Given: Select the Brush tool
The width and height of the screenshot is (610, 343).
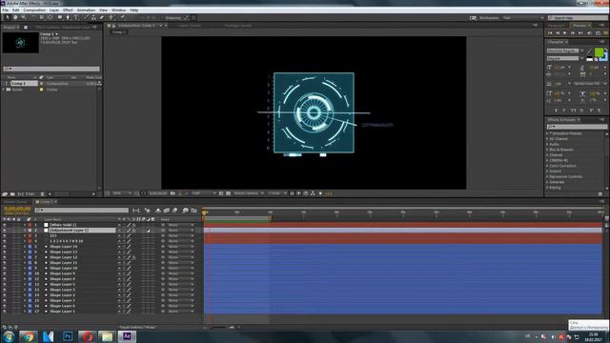Looking at the screenshot, I should [87, 17].
